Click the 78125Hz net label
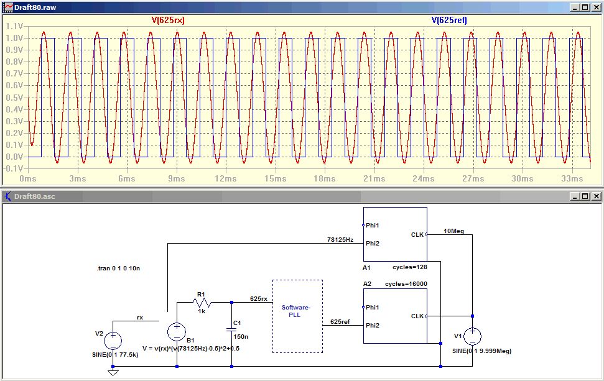Image resolution: width=604 pixels, height=381 pixels. point(340,239)
